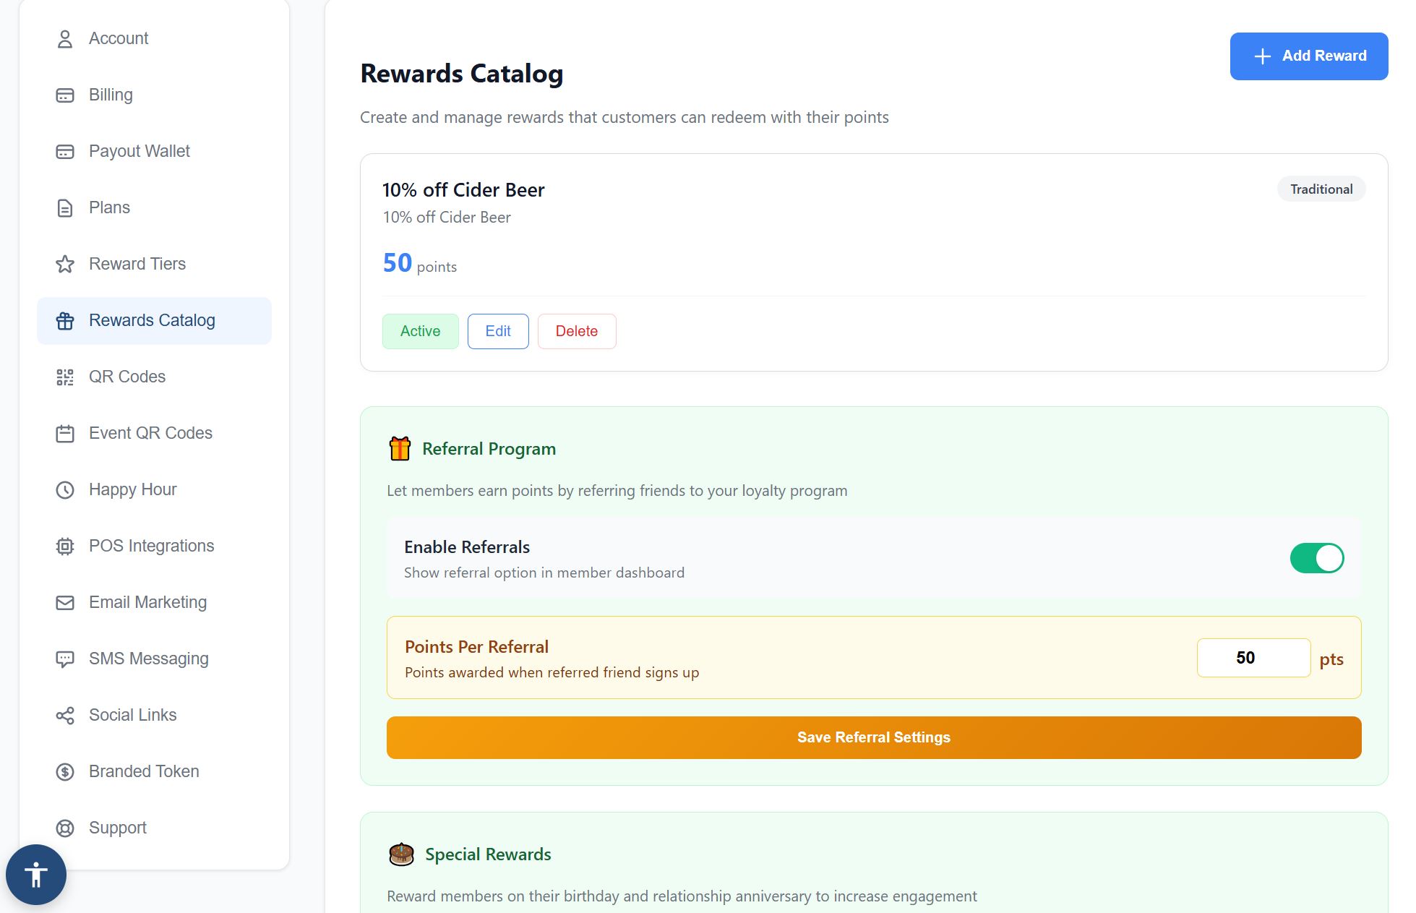
Task: Edit the 10% off Cider Beer reward
Action: tap(498, 331)
